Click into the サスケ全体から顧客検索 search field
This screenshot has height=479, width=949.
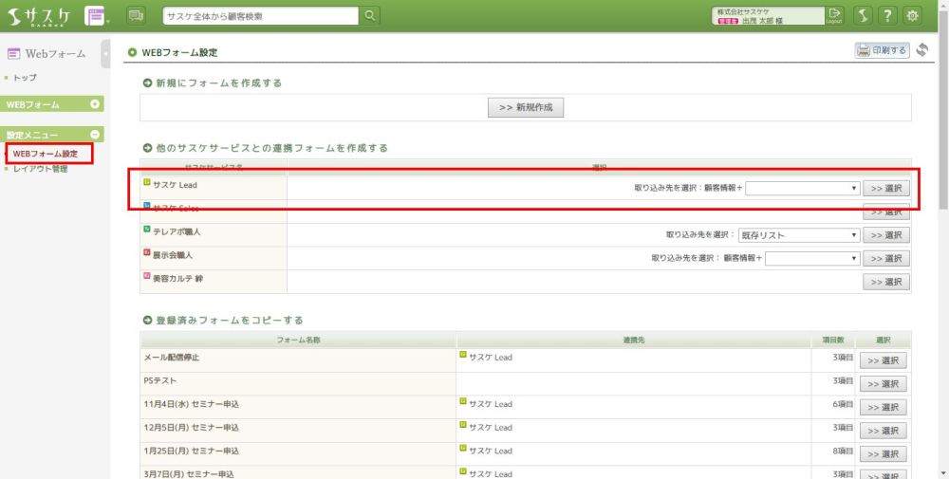[261, 16]
